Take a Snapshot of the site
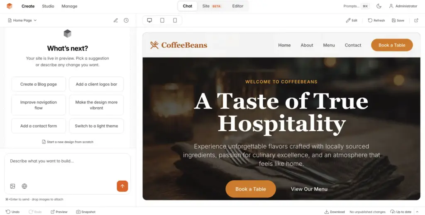The height and width of the screenshot is (215, 425). (85, 212)
